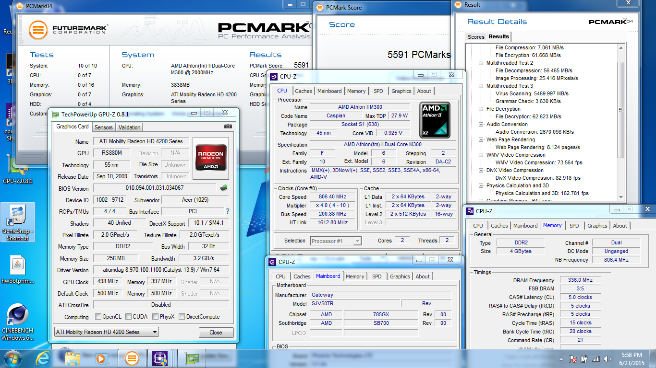Collapse the File Decryption tree node
656x368 pixels.
[x=482, y=109]
